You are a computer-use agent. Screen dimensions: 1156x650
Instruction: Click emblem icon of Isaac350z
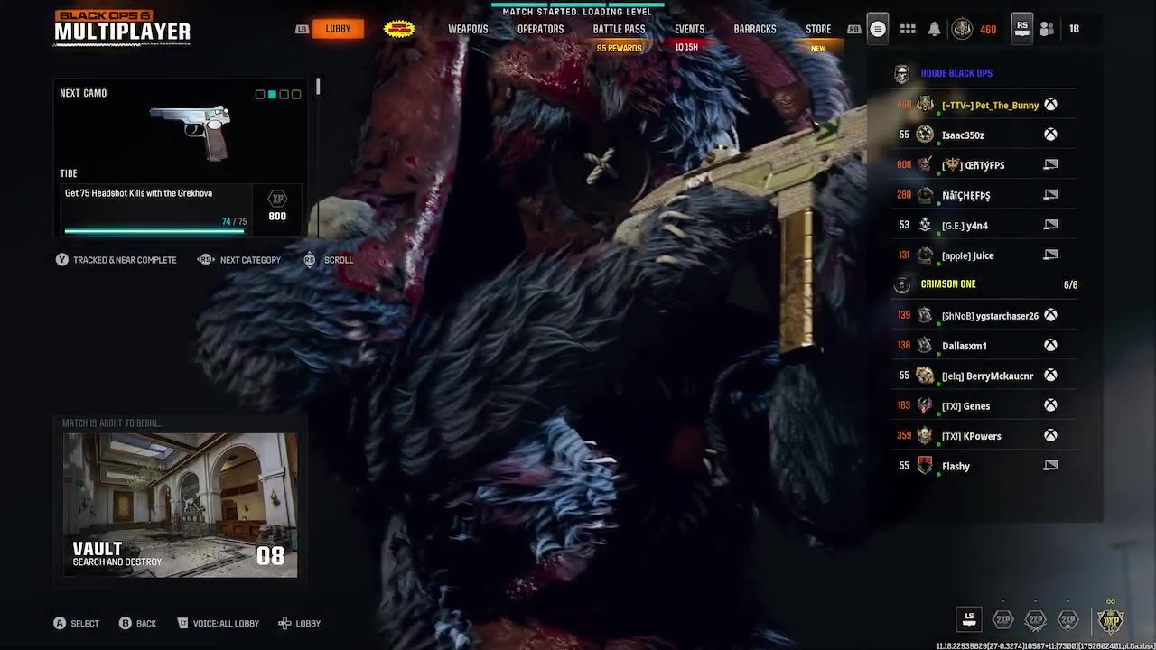click(925, 135)
